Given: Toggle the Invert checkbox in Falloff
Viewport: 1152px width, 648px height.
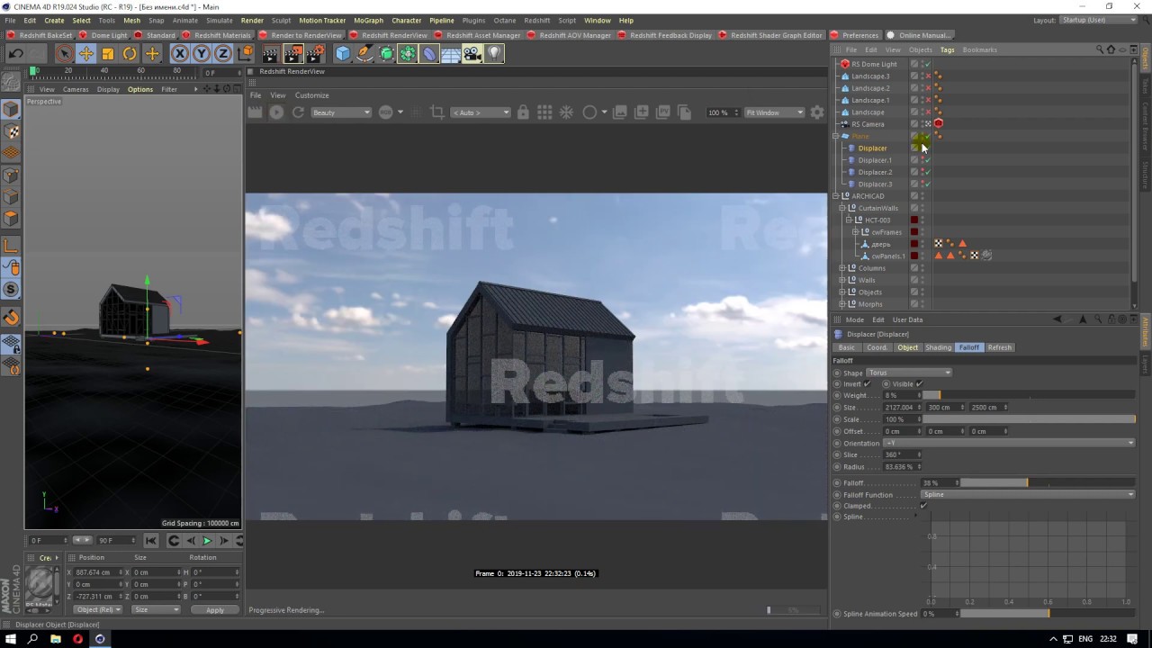Looking at the screenshot, I should coord(868,383).
